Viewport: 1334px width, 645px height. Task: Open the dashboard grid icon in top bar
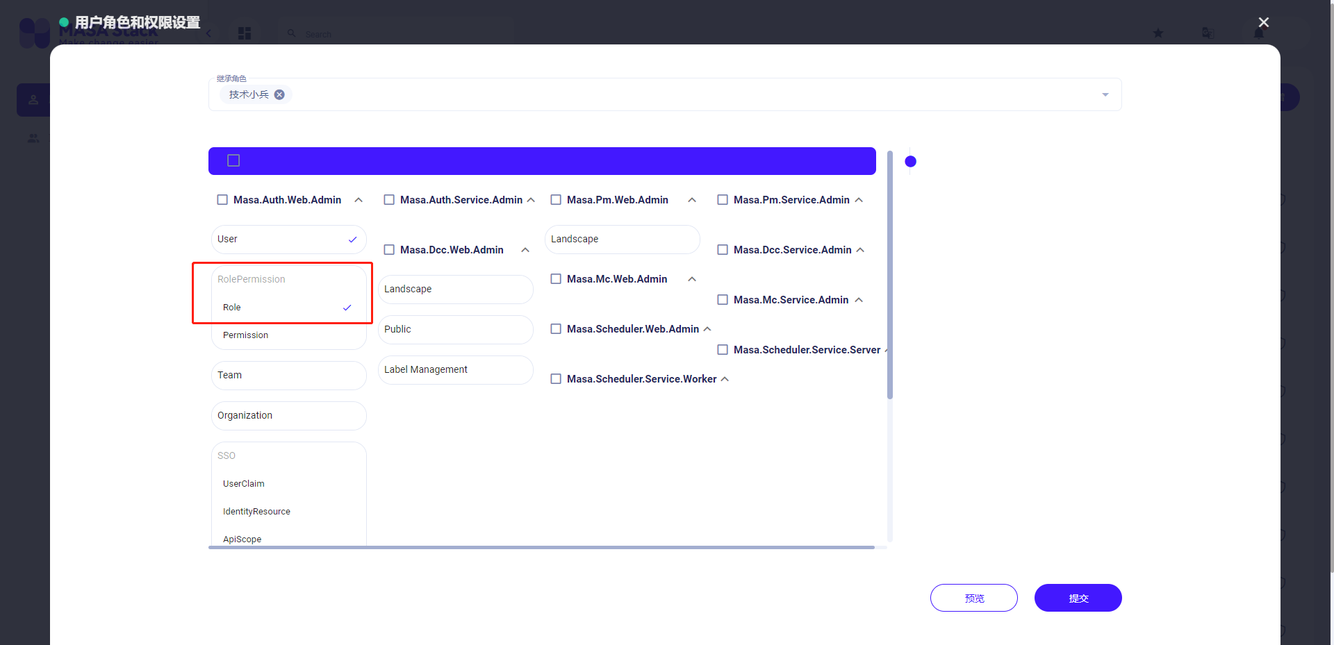[x=244, y=33]
